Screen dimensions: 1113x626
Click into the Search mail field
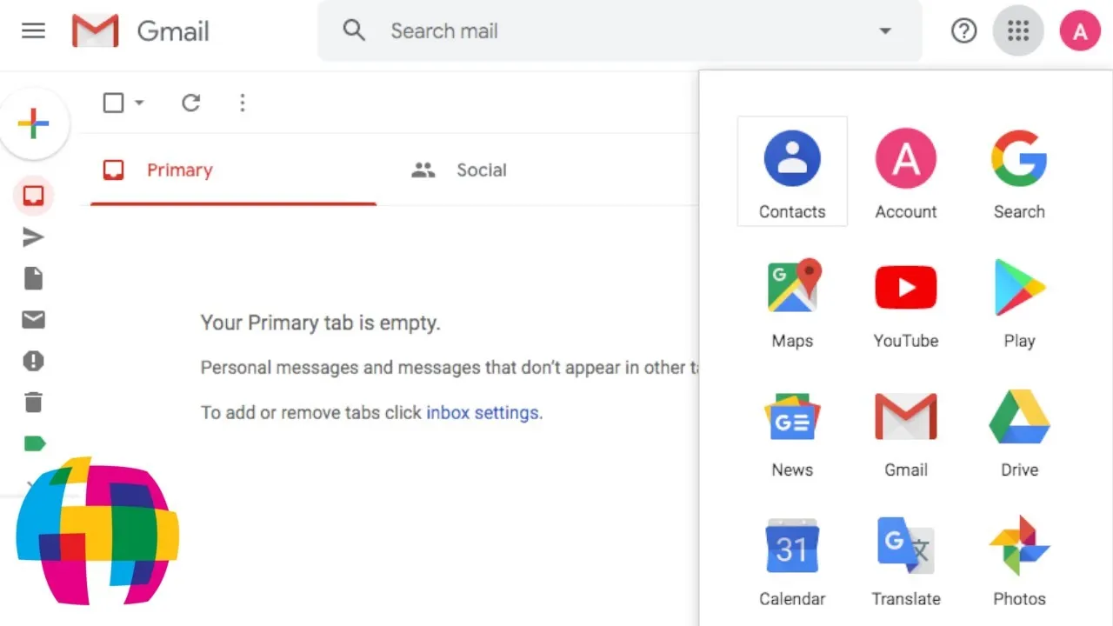pos(609,31)
